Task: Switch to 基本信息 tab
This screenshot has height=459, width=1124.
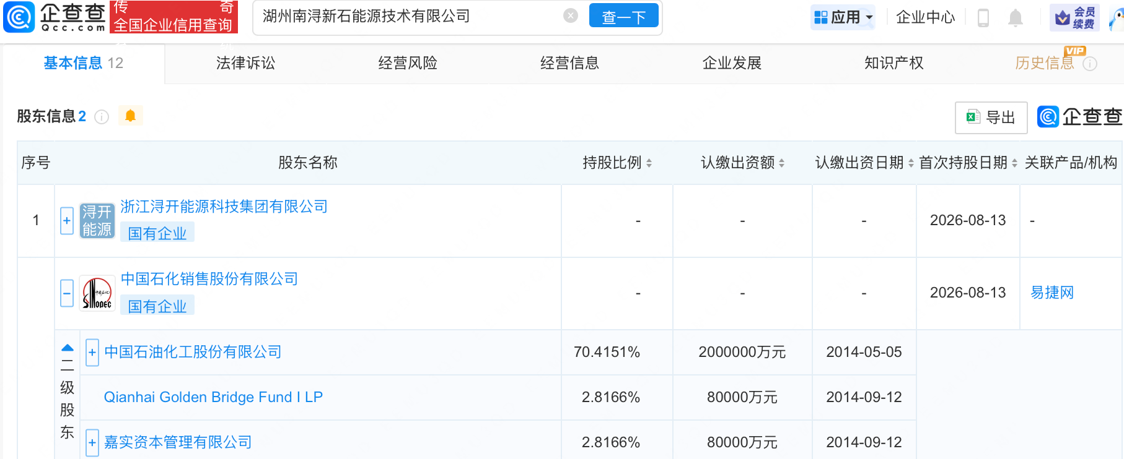Action: 84,63
